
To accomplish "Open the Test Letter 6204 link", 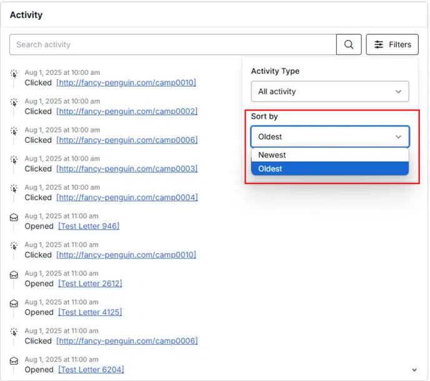I will click(x=91, y=370).
